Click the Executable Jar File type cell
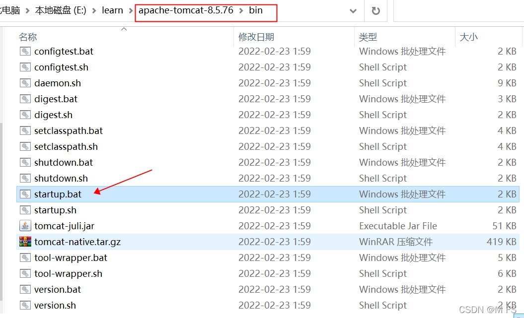 [x=398, y=226]
